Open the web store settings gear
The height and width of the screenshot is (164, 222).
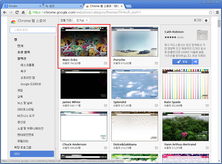206,20
